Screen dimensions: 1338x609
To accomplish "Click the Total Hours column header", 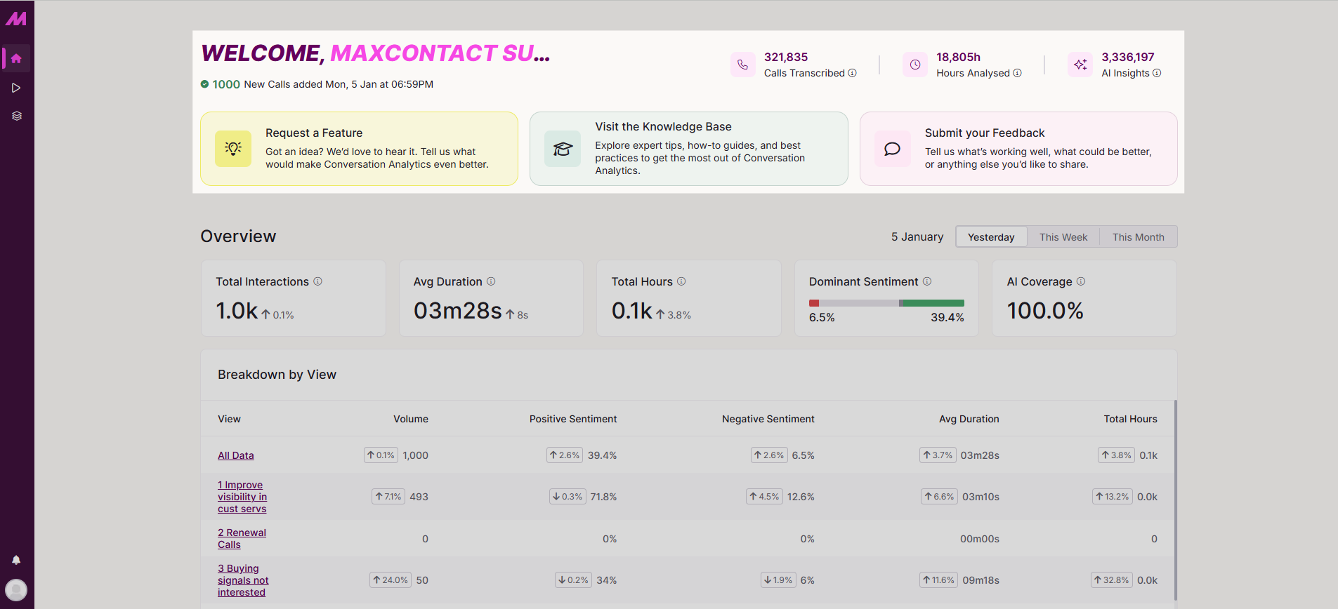I will coord(1131,419).
